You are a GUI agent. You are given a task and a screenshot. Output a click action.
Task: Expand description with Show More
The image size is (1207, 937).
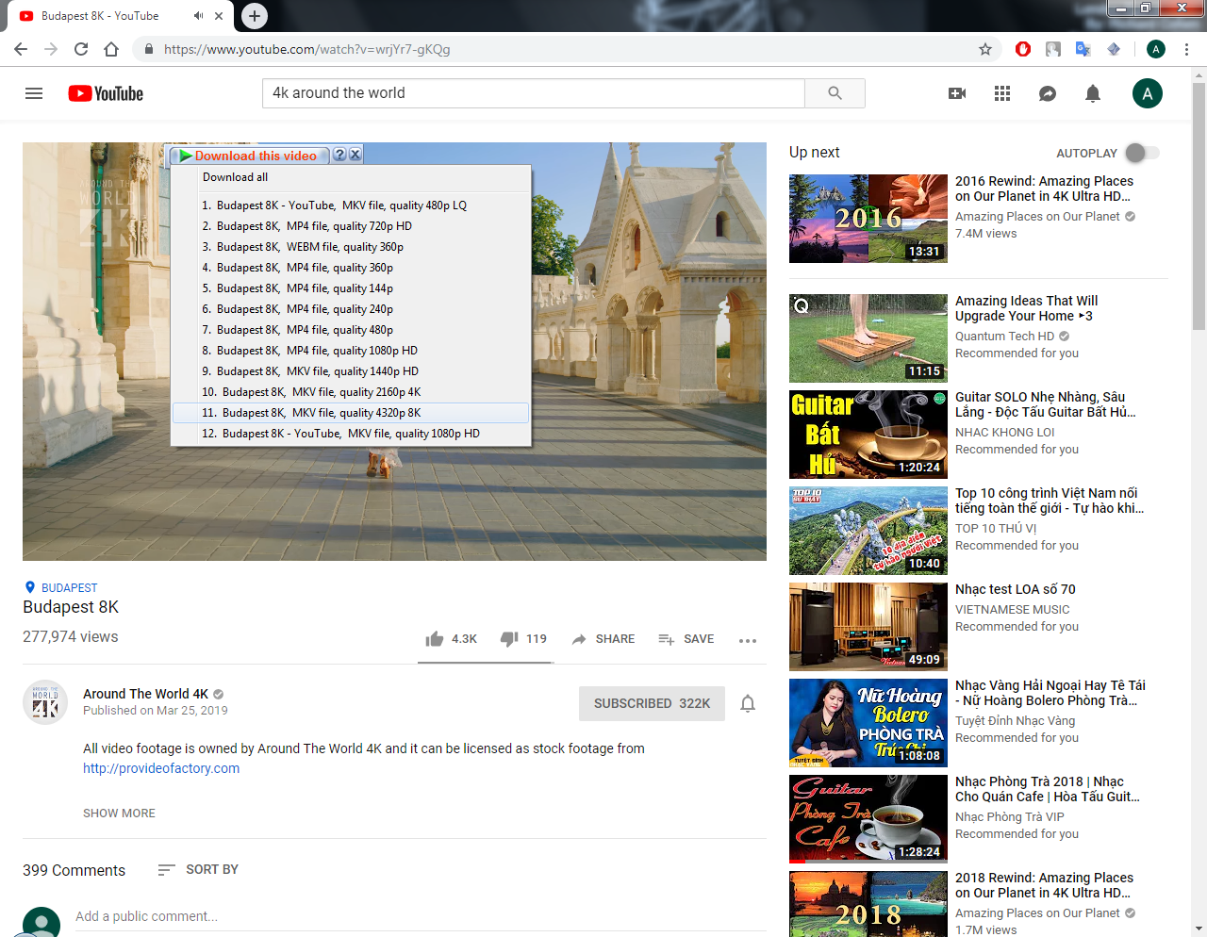119,813
